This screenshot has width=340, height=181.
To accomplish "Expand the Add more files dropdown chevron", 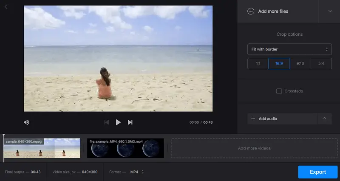I will point(330,11).
